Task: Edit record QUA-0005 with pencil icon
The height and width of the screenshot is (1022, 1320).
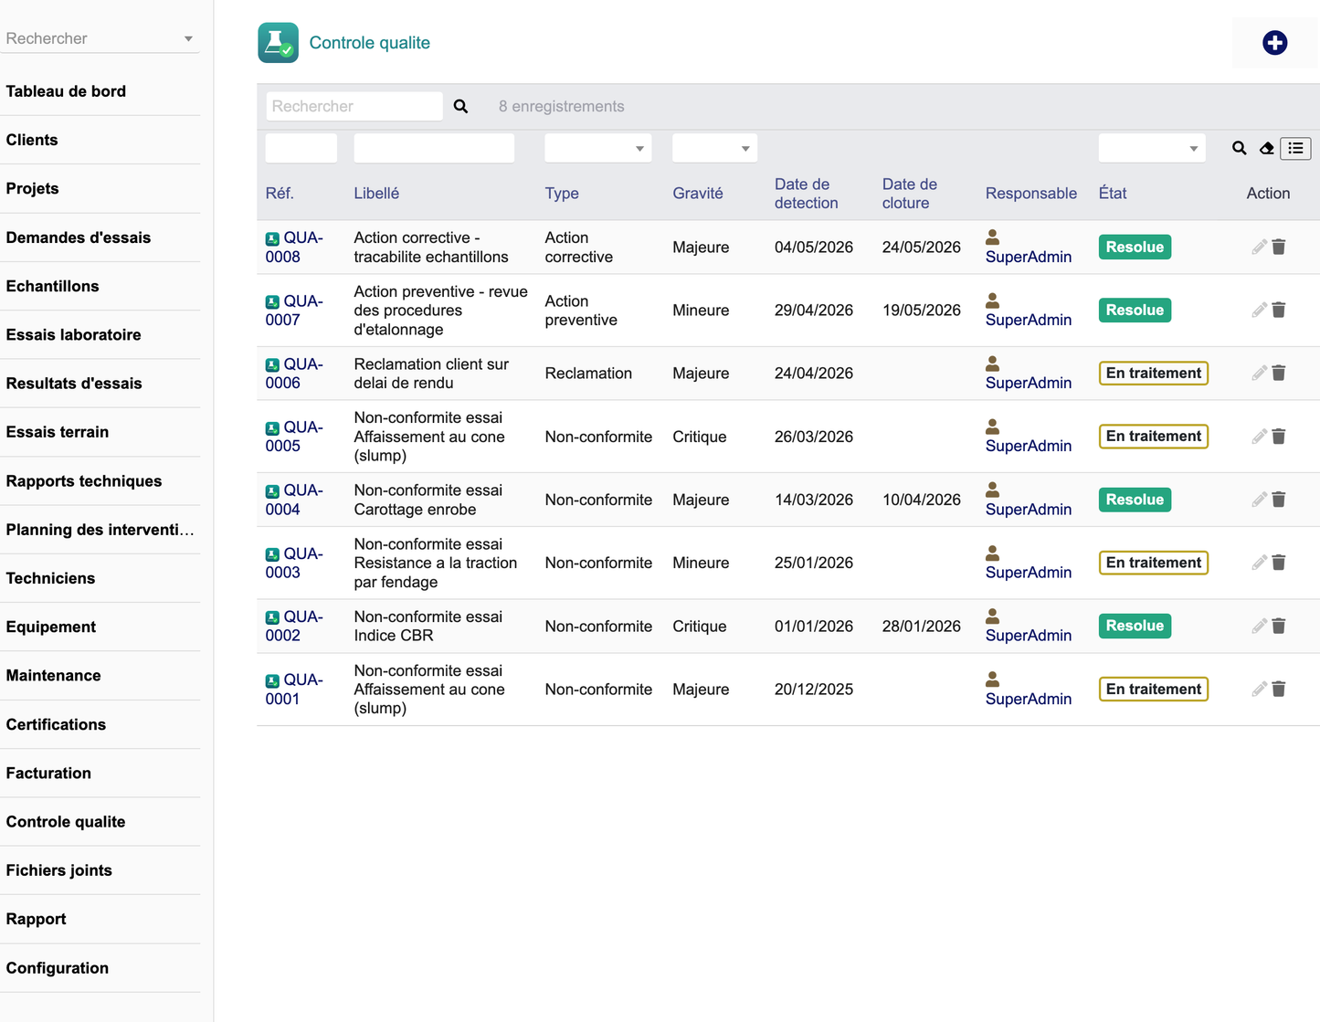Action: (1259, 437)
